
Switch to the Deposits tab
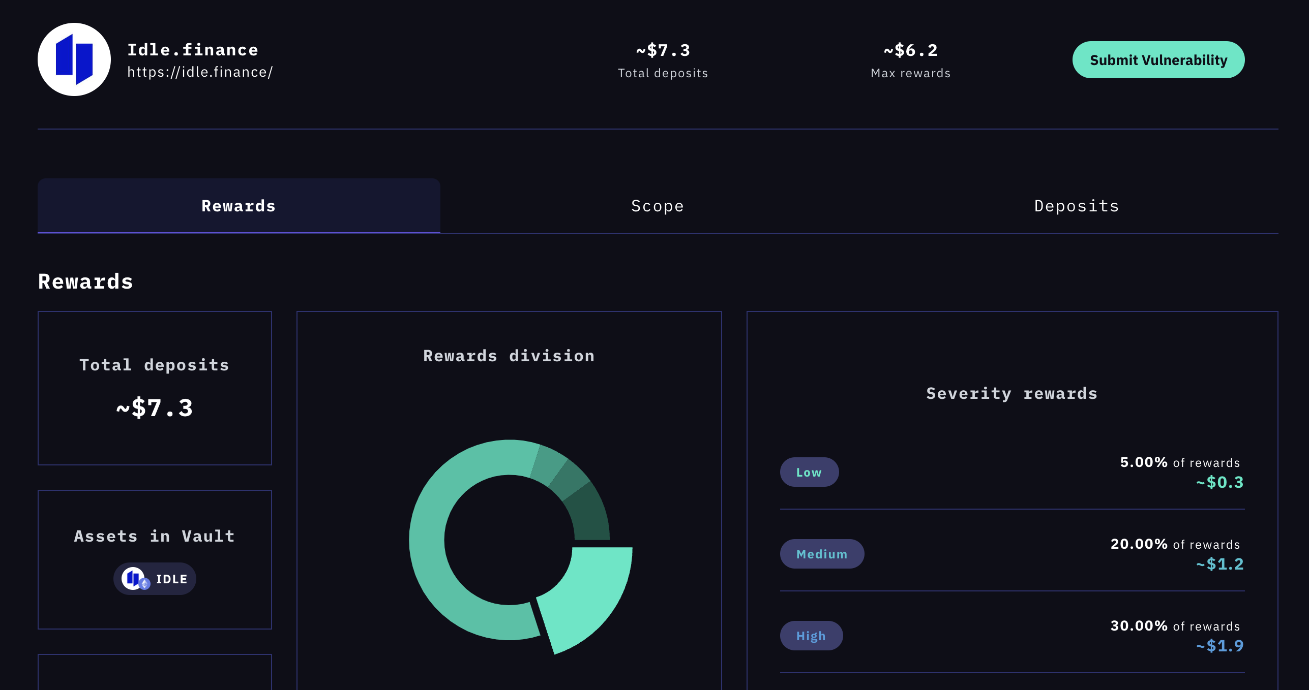point(1077,206)
